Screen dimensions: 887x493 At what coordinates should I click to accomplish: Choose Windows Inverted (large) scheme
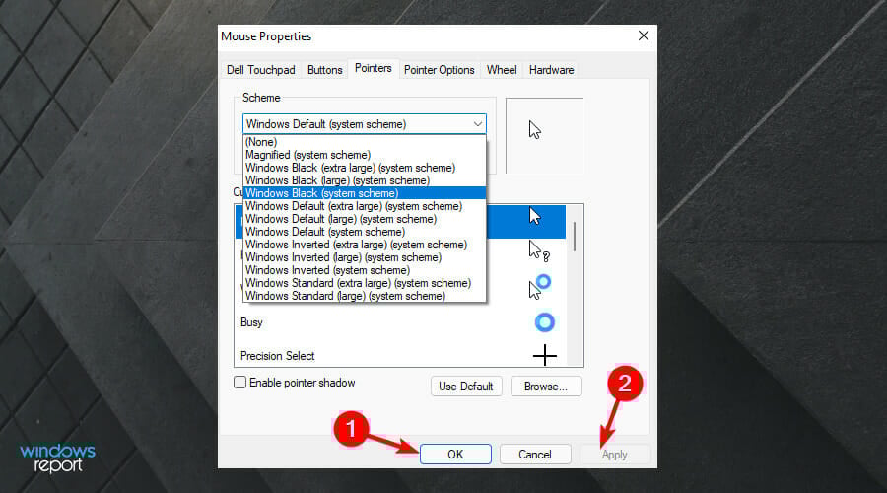click(365, 257)
